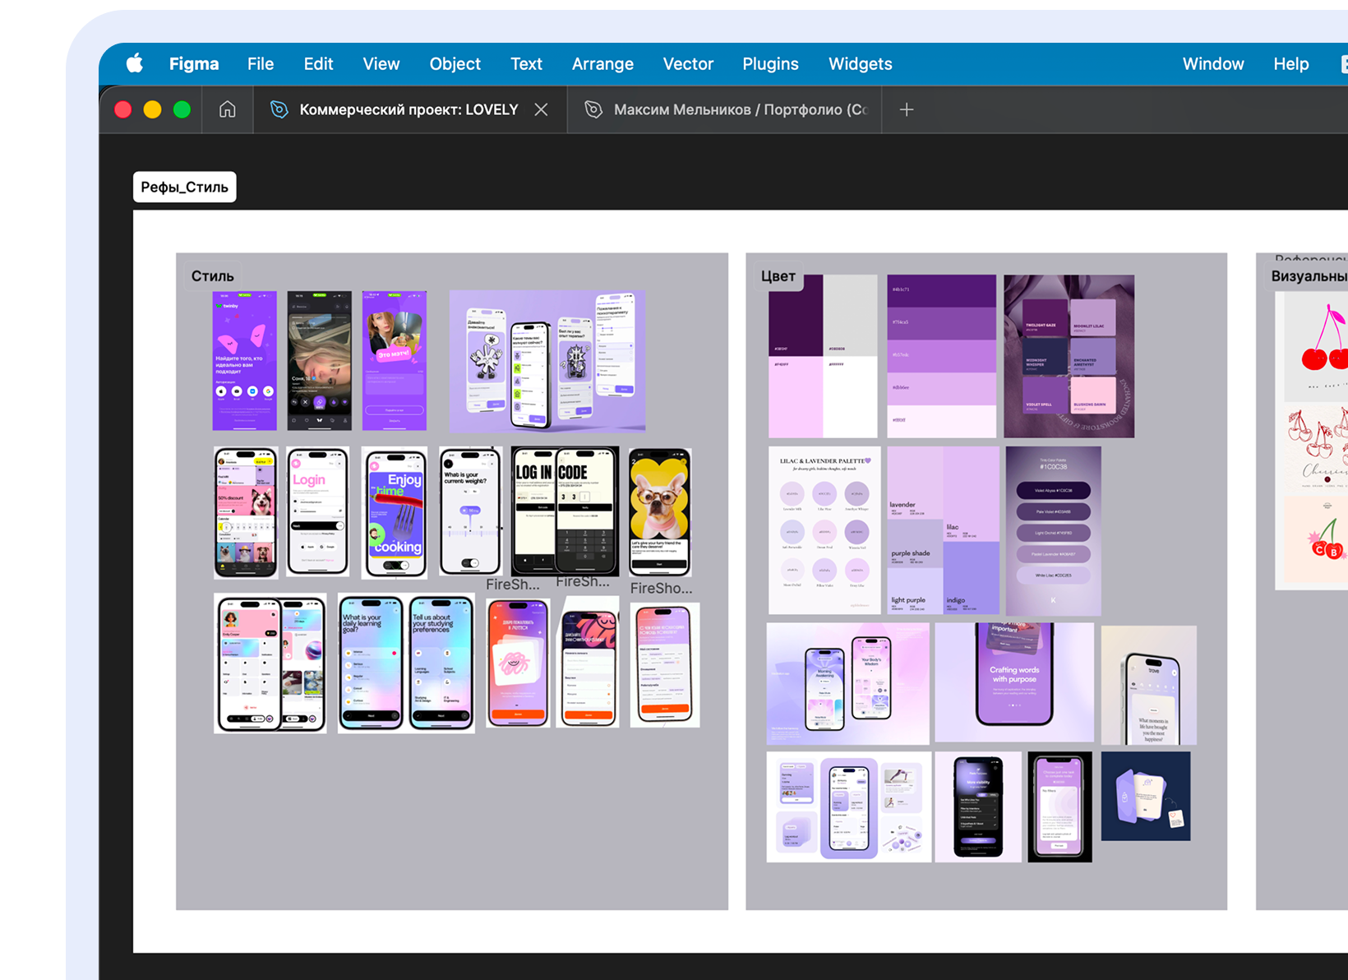Select the Рефы_Стиль frame label
Screen dimensions: 1348x980
[185, 187]
